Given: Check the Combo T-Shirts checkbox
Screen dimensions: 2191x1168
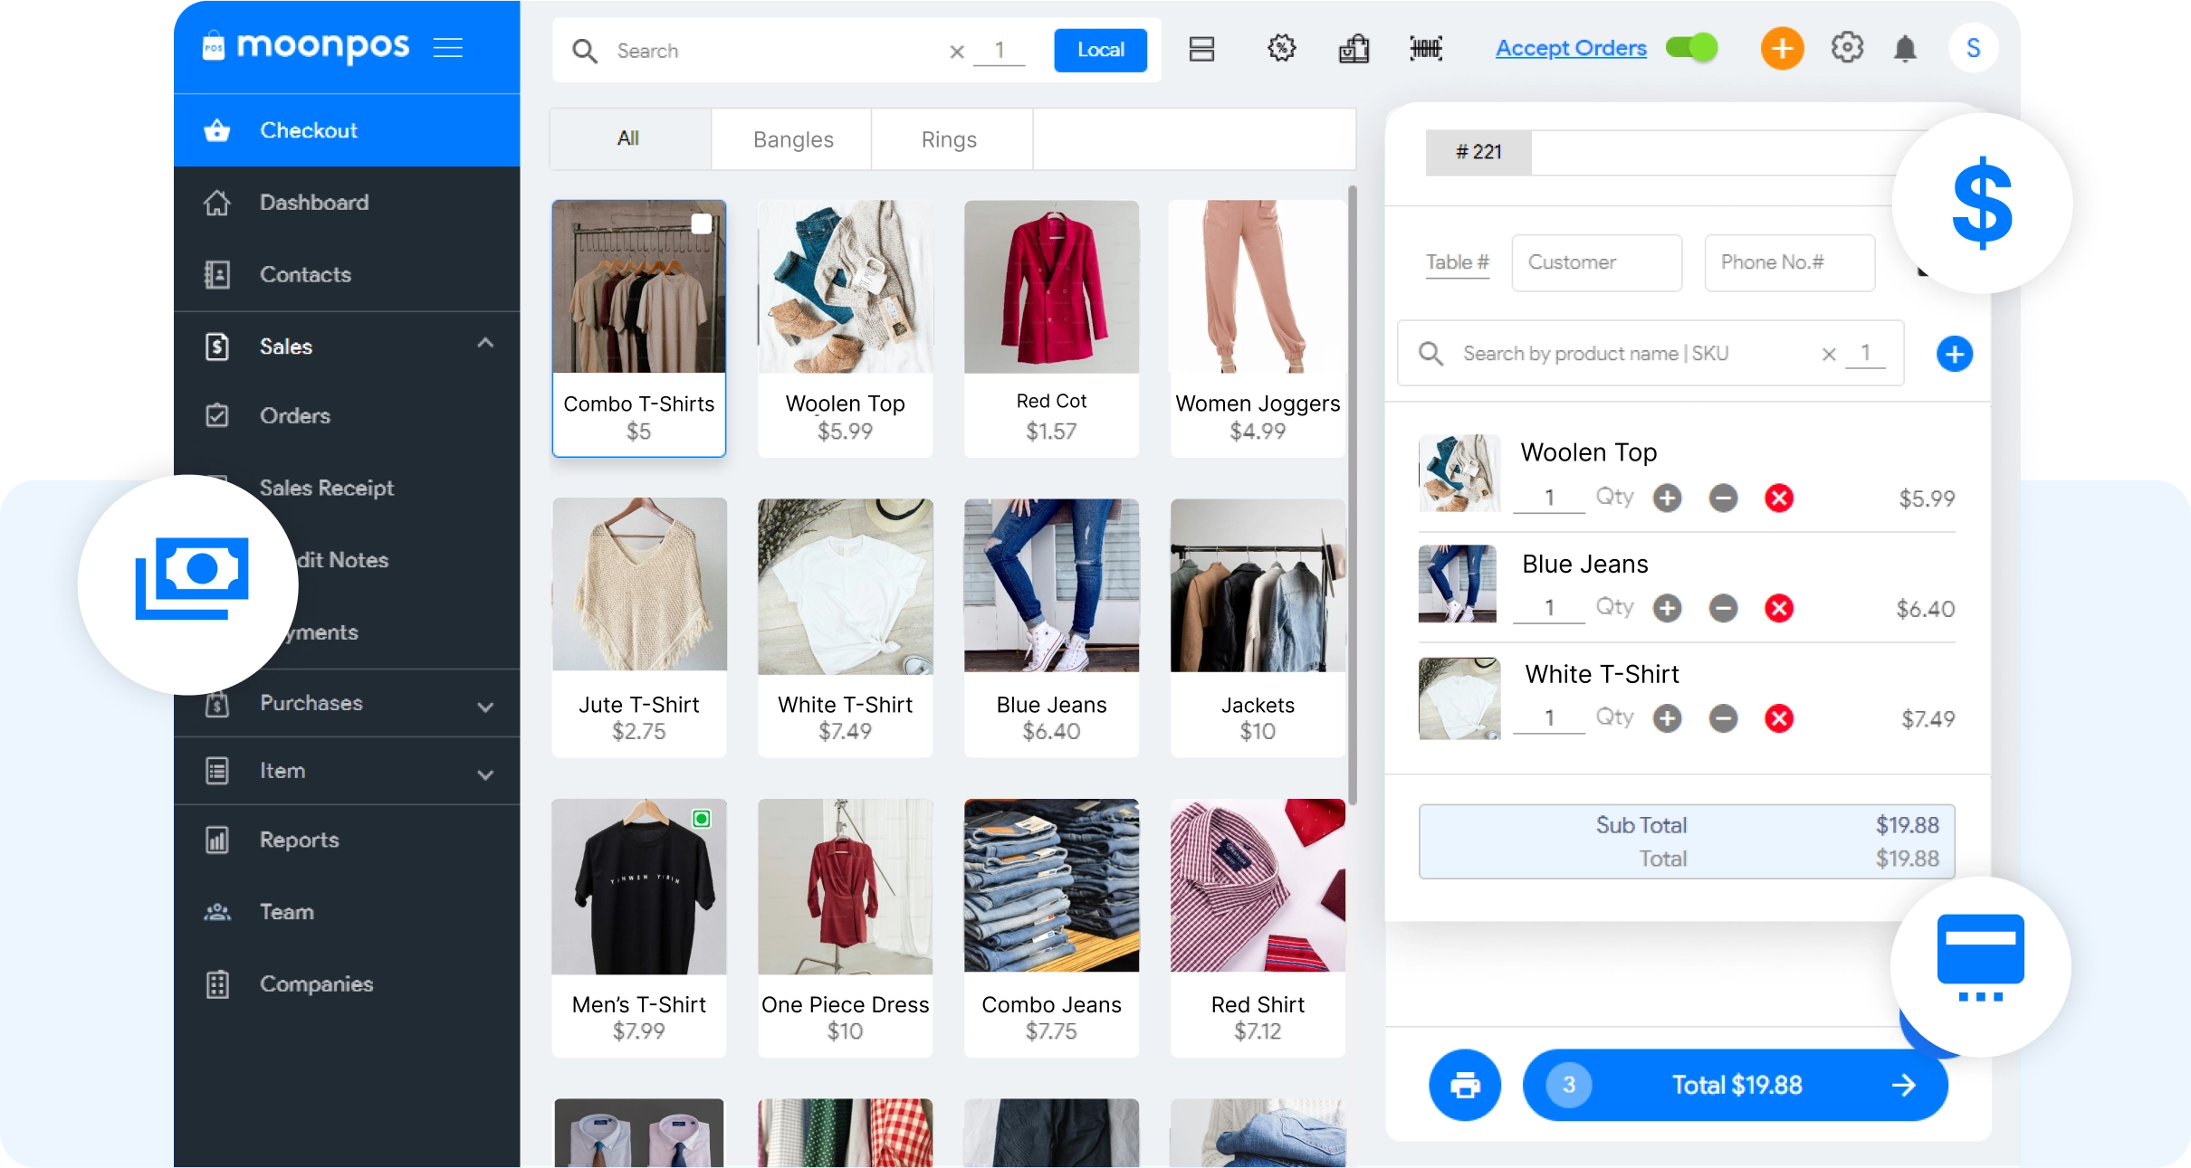Looking at the screenshot, I should point(702,224).
